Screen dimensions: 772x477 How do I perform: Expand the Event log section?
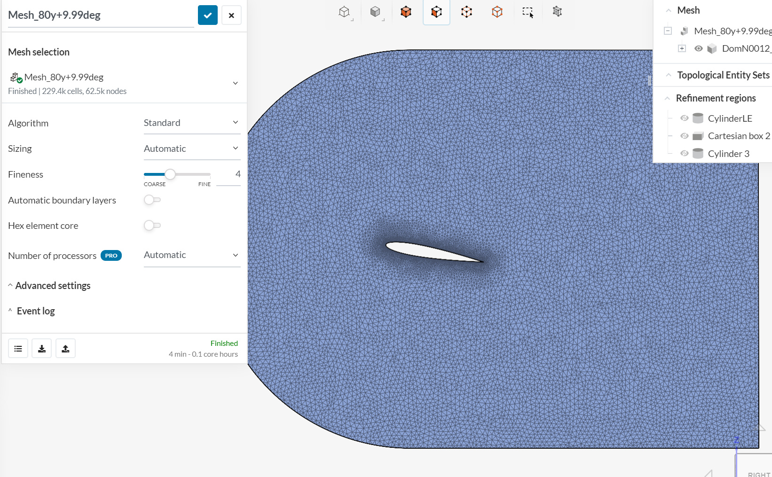36,311
